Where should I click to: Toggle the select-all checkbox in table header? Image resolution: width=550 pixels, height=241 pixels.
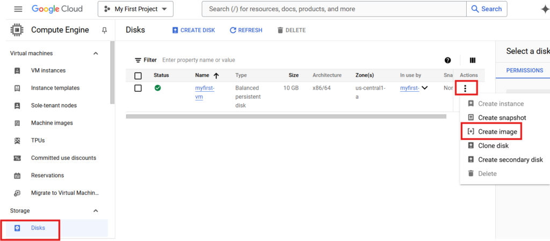coord(138,76)
